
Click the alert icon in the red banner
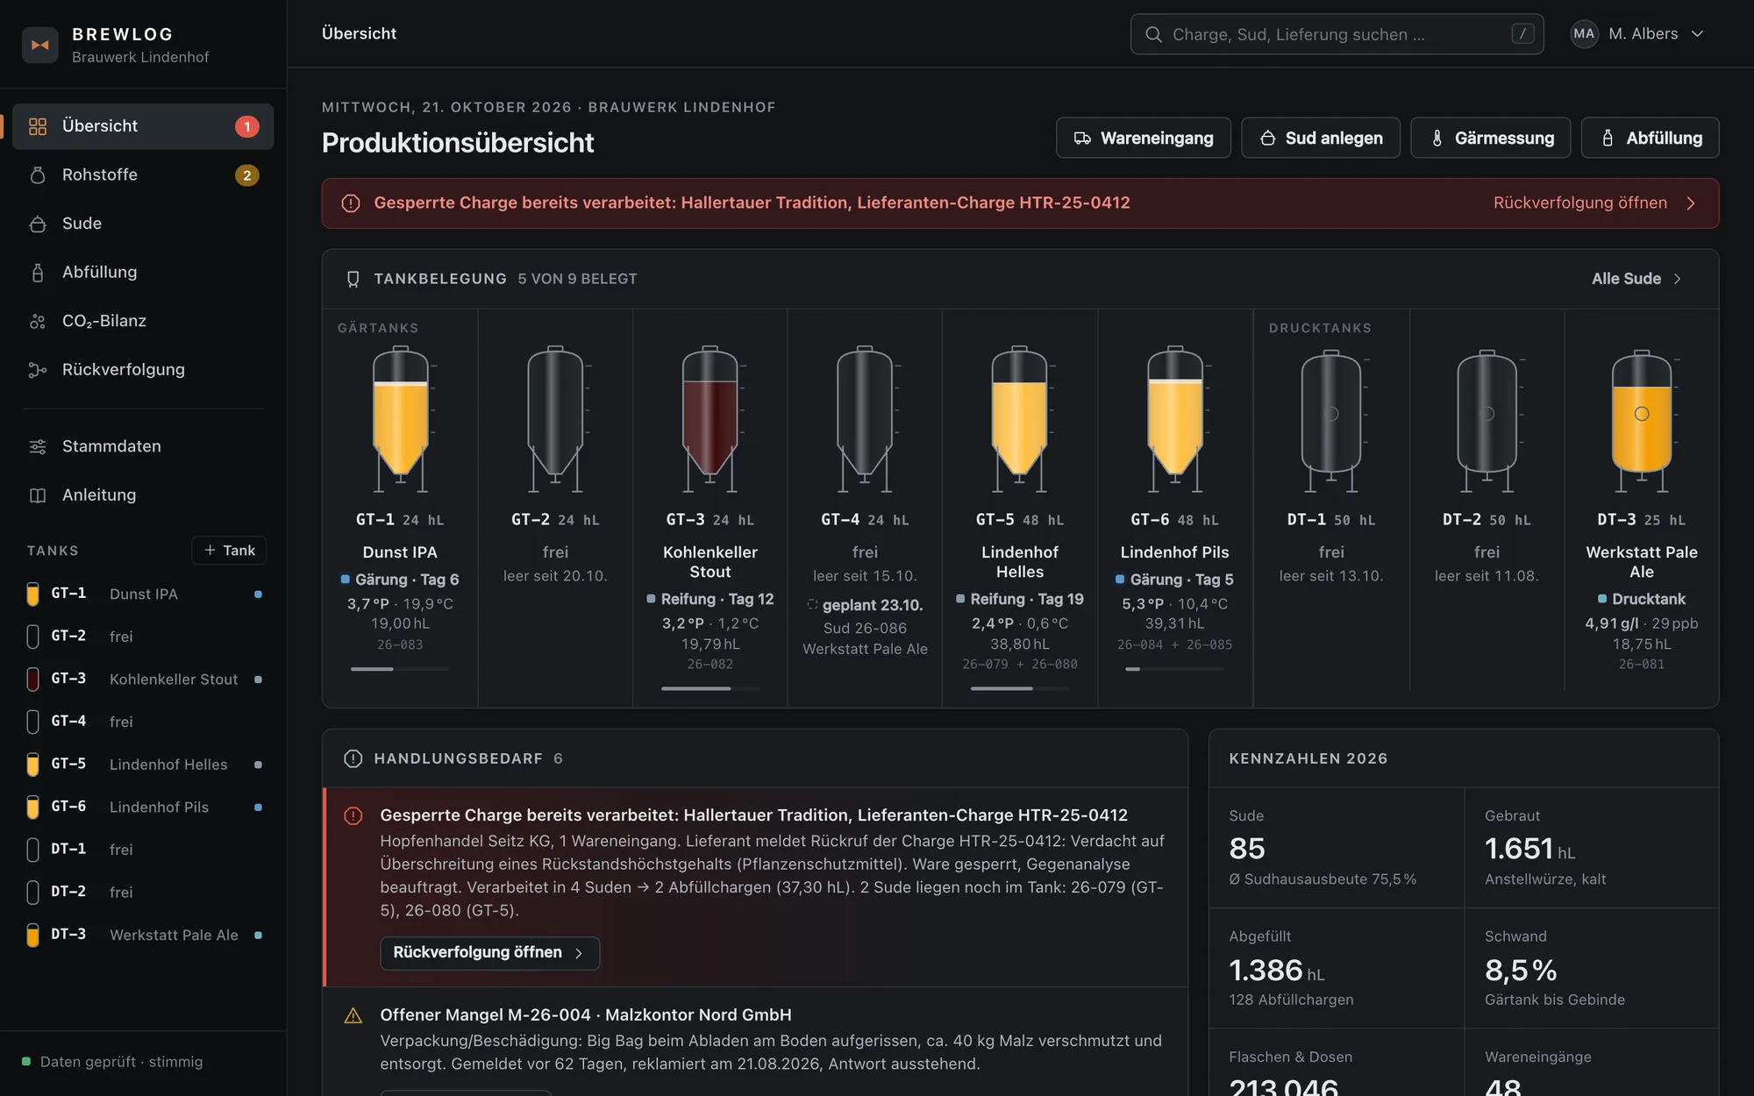coord(351,203)
